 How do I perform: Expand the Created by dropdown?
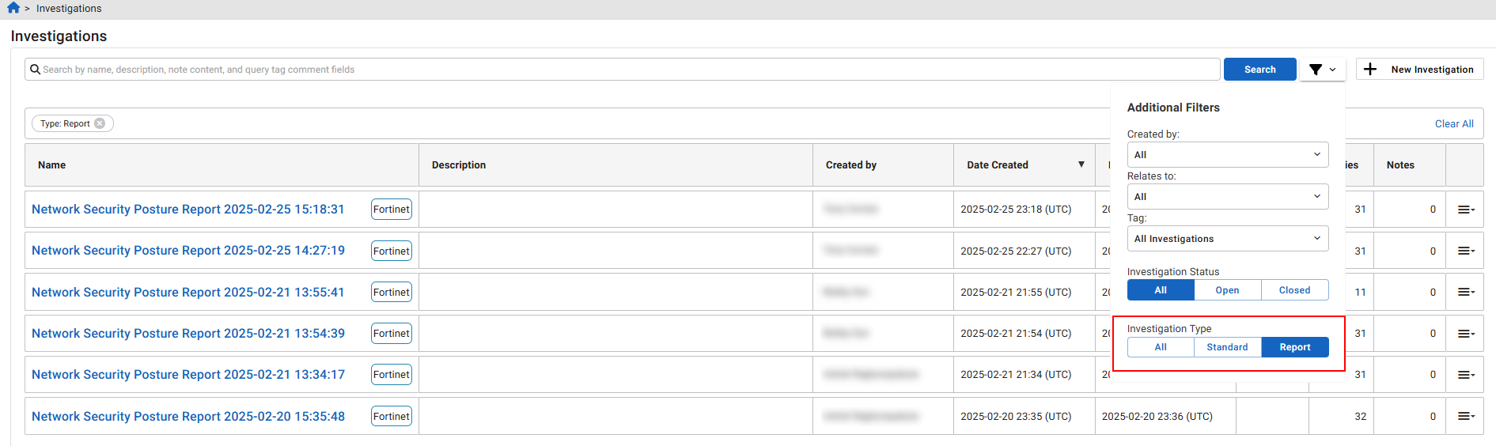[1227, 154]
